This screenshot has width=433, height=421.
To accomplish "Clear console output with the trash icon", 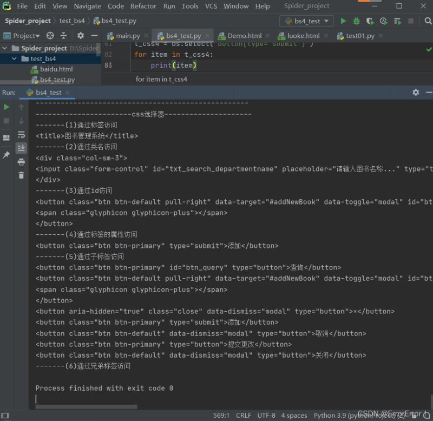I will click(x=21, y=175).
